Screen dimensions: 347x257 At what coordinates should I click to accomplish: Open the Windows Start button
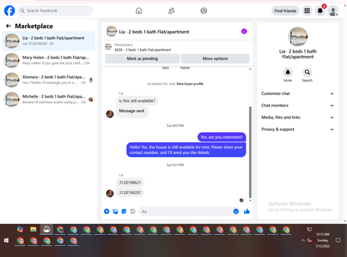pyautogui.click(x=6, y=240)
